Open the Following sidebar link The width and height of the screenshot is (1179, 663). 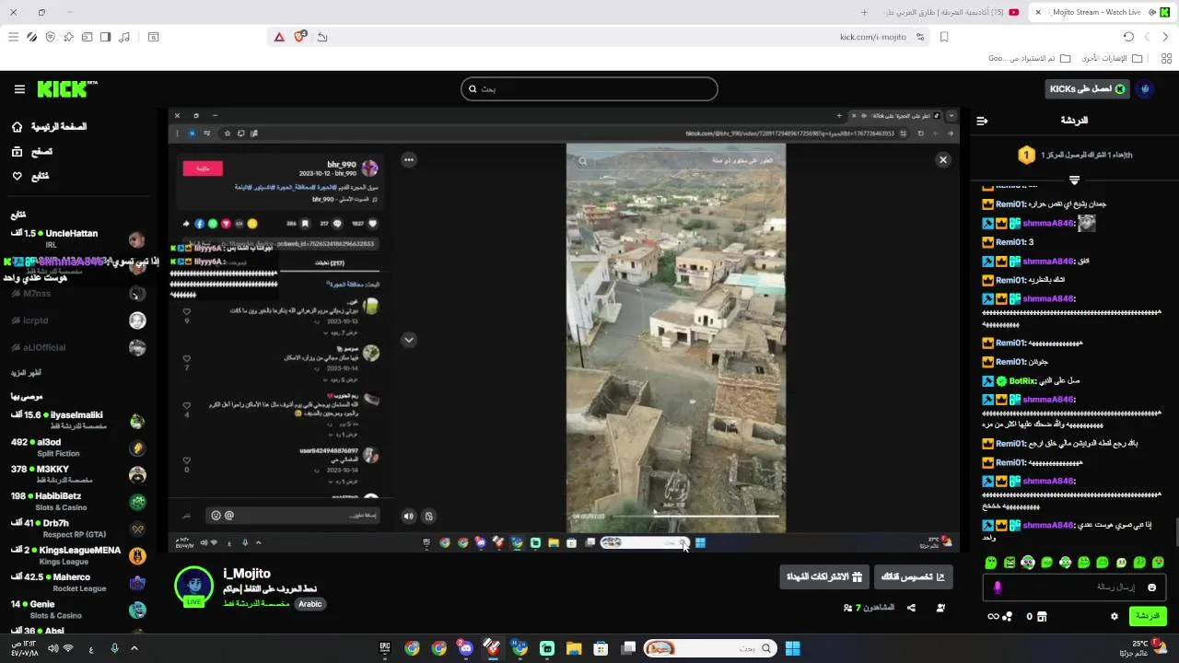click(30, 176)
